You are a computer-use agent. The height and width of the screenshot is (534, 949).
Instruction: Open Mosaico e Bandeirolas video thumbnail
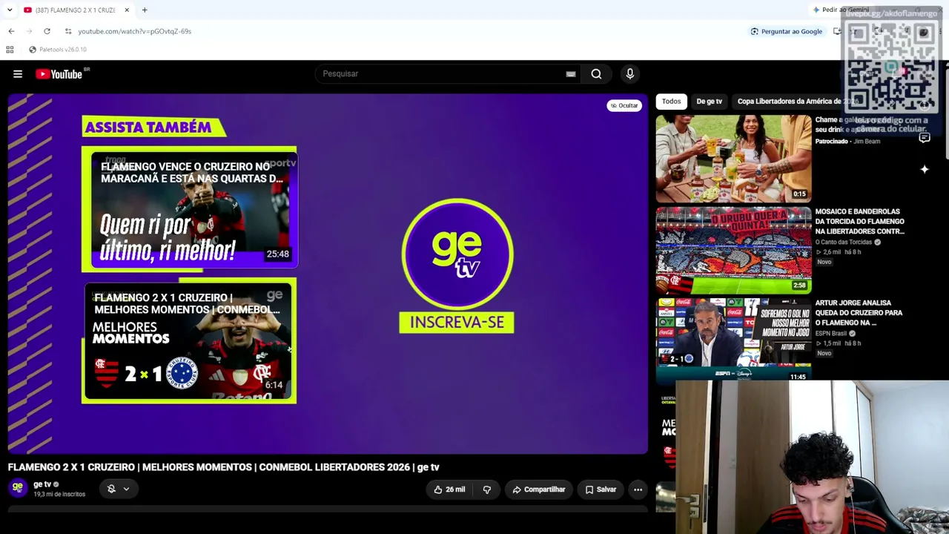(x=733, y=250)
